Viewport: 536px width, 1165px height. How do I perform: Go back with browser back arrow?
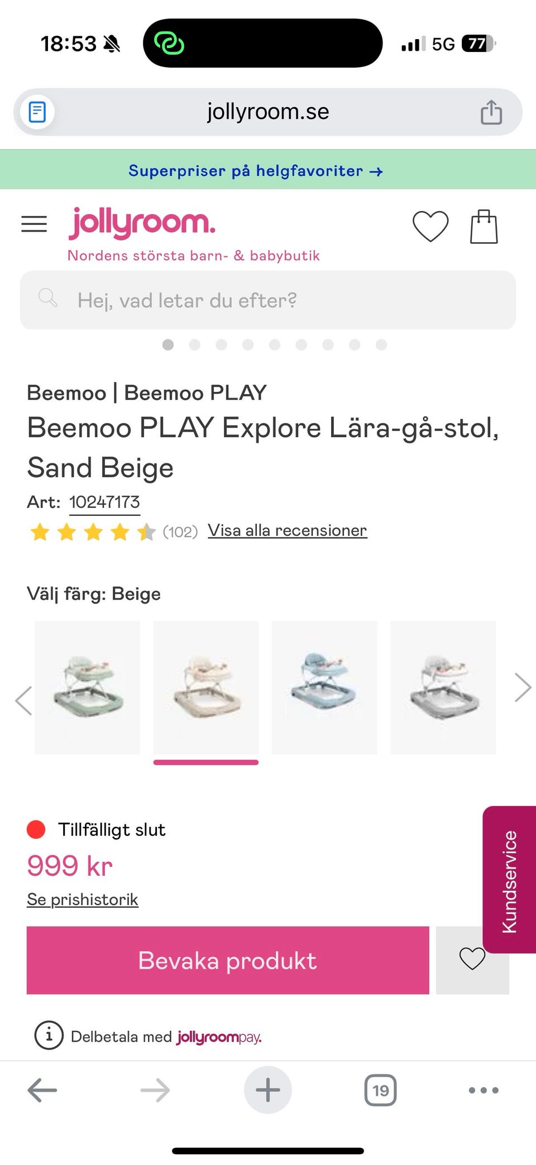pos(42,1090)
